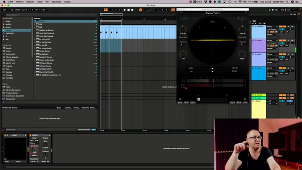Screen dimensions: 302x170
Task: Click the Width slider handle in Stereo Tool
Action: (212, 68)
